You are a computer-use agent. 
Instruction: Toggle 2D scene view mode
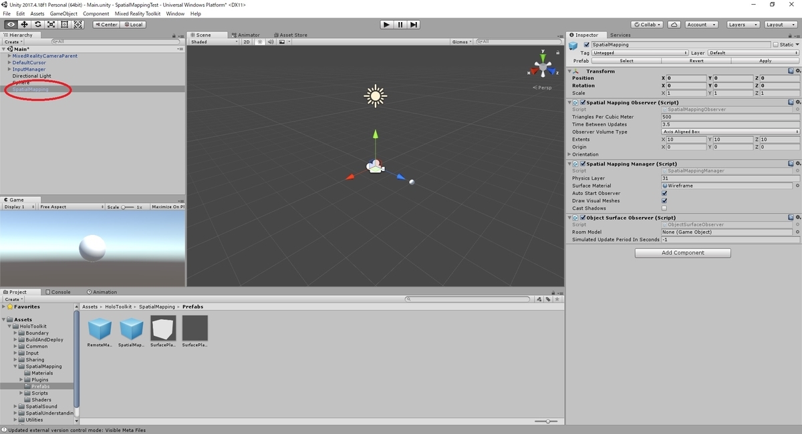[247, 41]
